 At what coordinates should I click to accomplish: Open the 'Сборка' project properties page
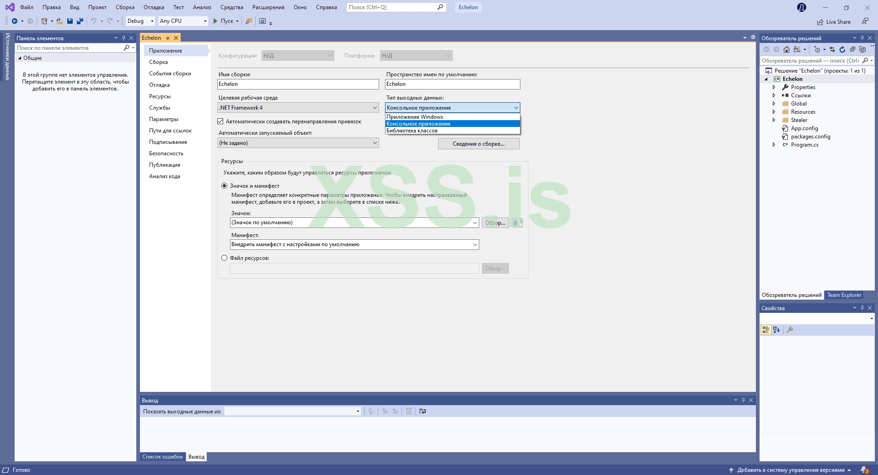click(x=158, y=62)
